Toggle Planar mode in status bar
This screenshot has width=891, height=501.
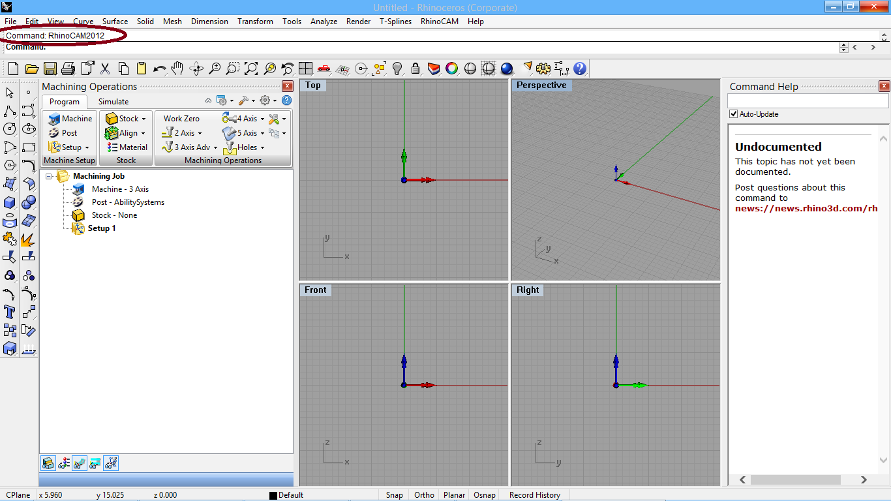(x=454, y=495)
